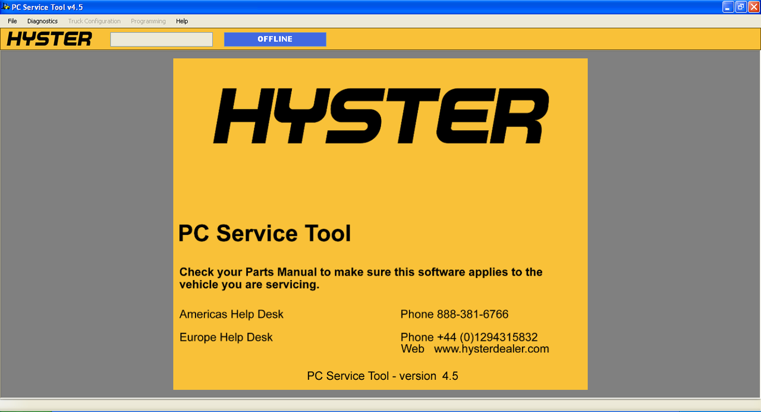The height and width of the screenshot is (412, 761).
Task: Click the 'Check your Parts Manual' notice text
Action: point(361,278)
